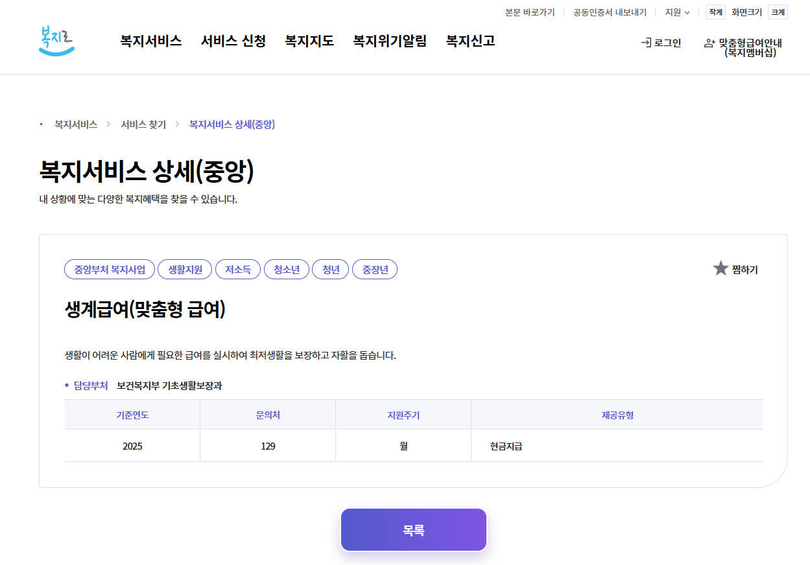Click the 작게 screen size button
The image size is (810, 565).
click(715, 12)
